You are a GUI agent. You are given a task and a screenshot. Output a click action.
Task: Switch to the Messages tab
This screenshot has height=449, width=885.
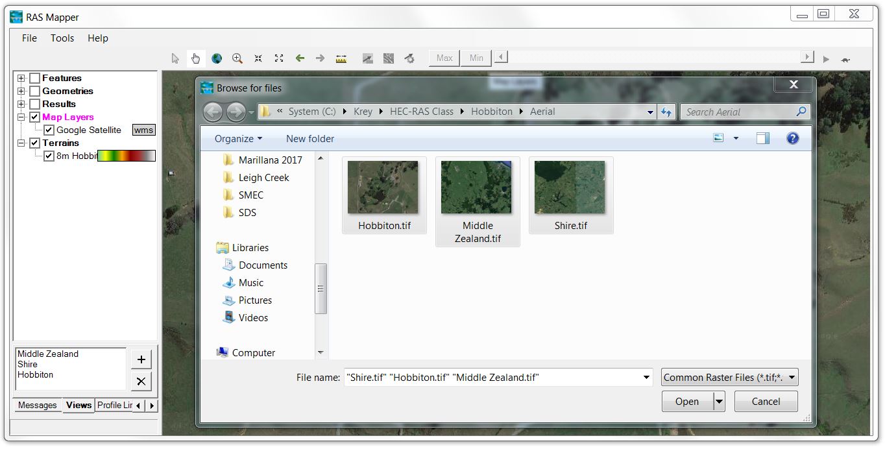click(x=38, y=405)
